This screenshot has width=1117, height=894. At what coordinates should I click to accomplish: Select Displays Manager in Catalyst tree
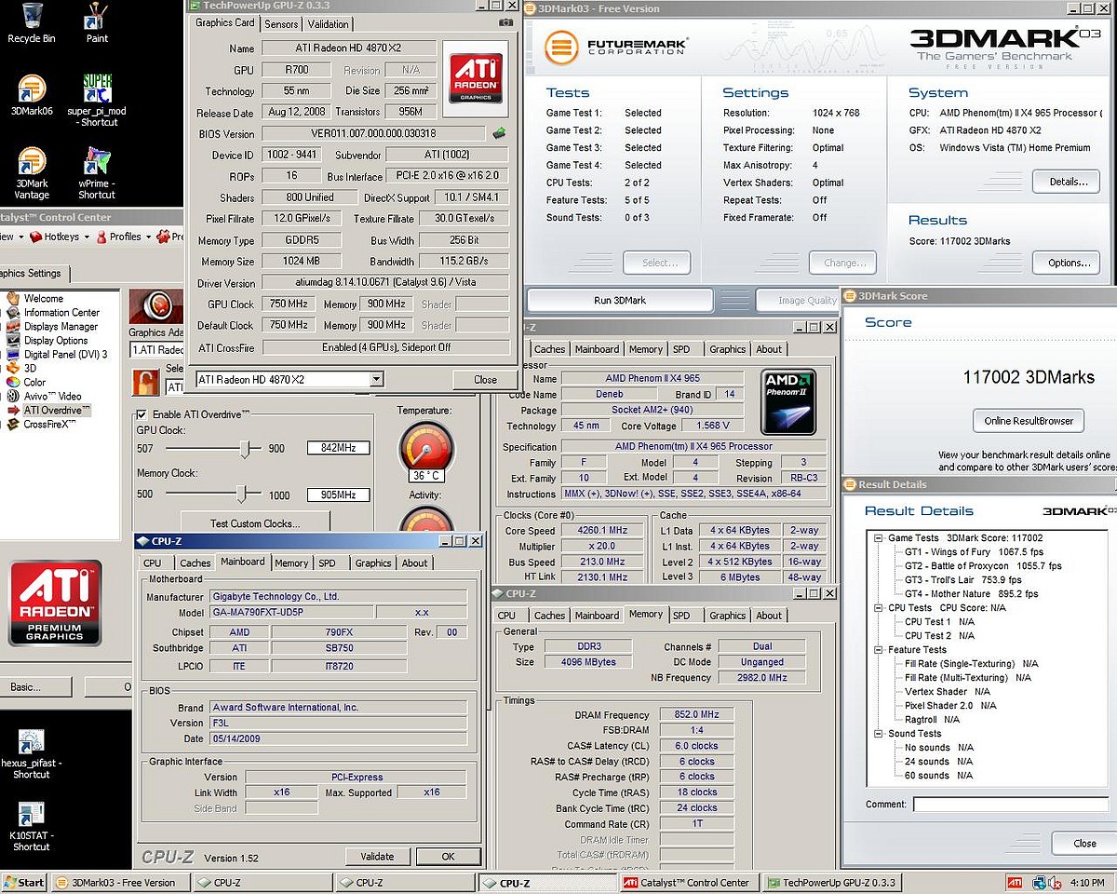[x=61, y=326]
